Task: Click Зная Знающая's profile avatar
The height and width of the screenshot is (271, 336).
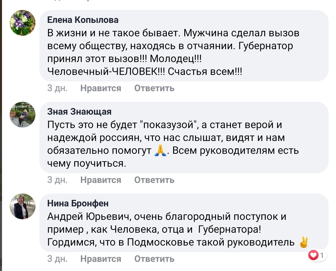Action: tap(23, 114)
